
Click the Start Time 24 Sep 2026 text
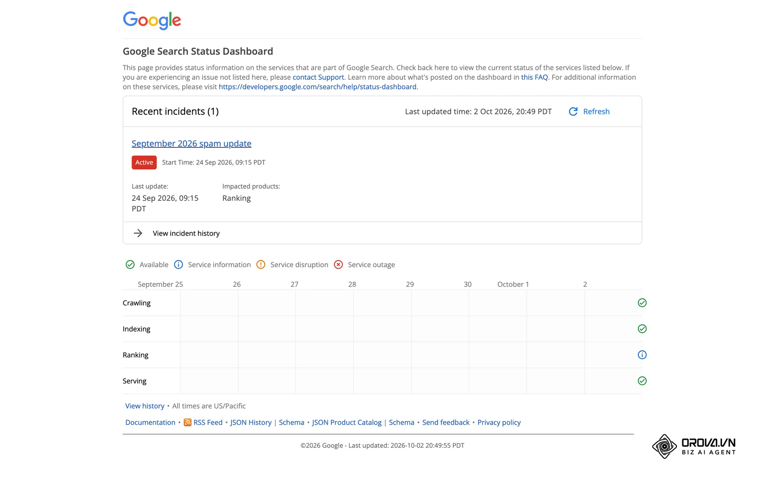214,163
